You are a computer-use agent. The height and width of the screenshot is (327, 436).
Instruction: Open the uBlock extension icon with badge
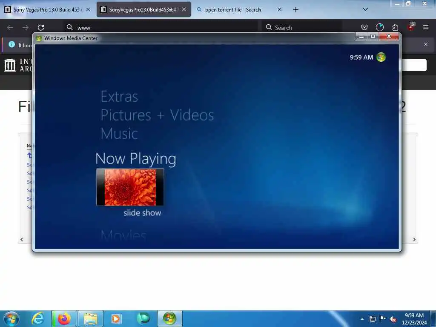[411, 27]
